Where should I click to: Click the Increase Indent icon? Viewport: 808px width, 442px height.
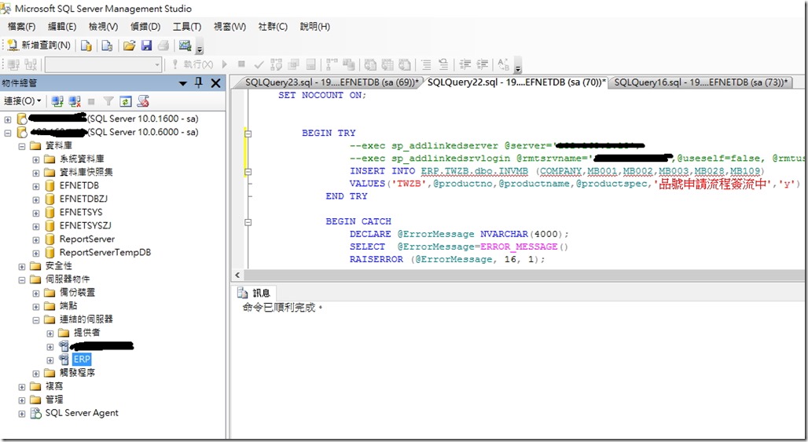tap(483, 64)
